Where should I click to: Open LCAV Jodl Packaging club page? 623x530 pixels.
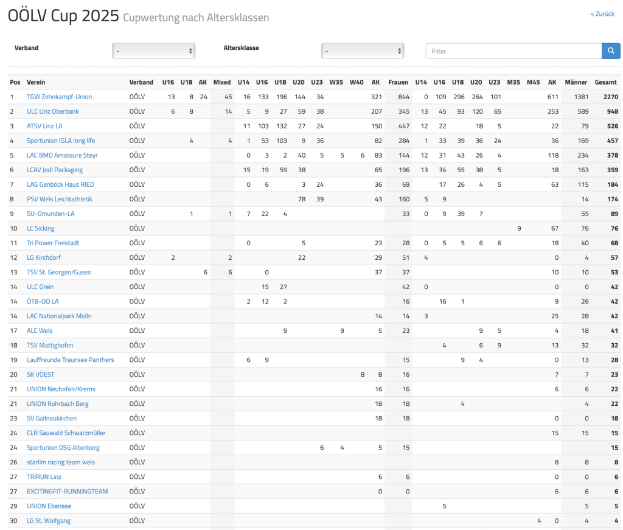coord(55,170)
